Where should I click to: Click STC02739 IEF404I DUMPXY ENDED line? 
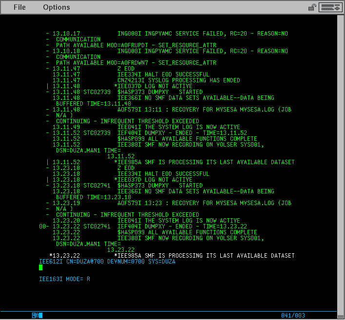147,133
